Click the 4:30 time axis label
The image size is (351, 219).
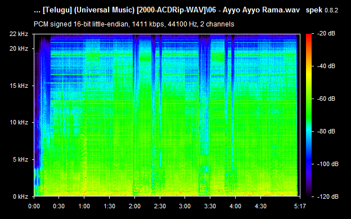tap(260, 206)
